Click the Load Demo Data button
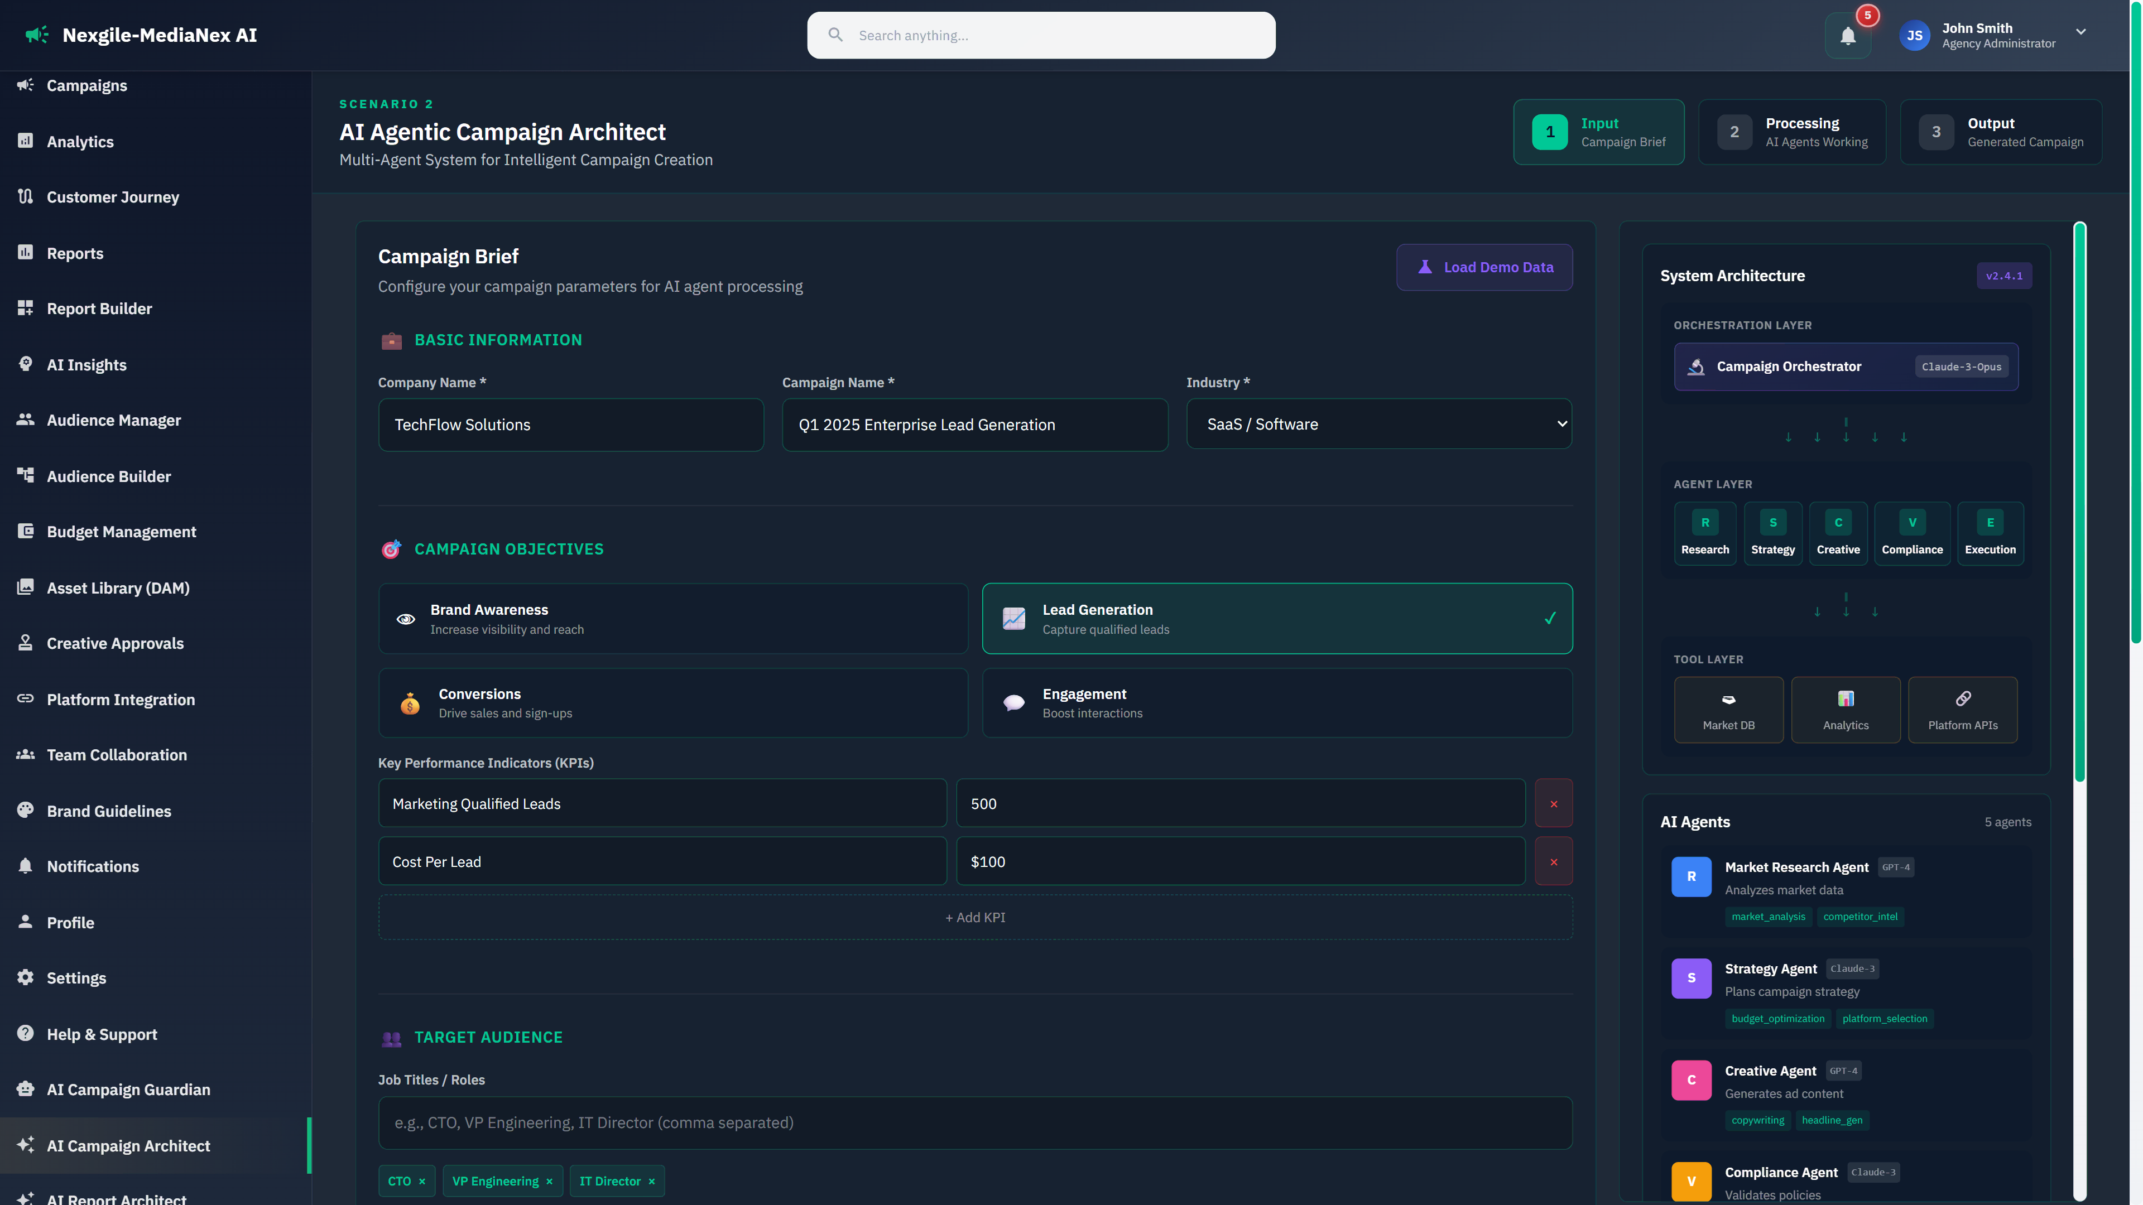 point(1484,267)
